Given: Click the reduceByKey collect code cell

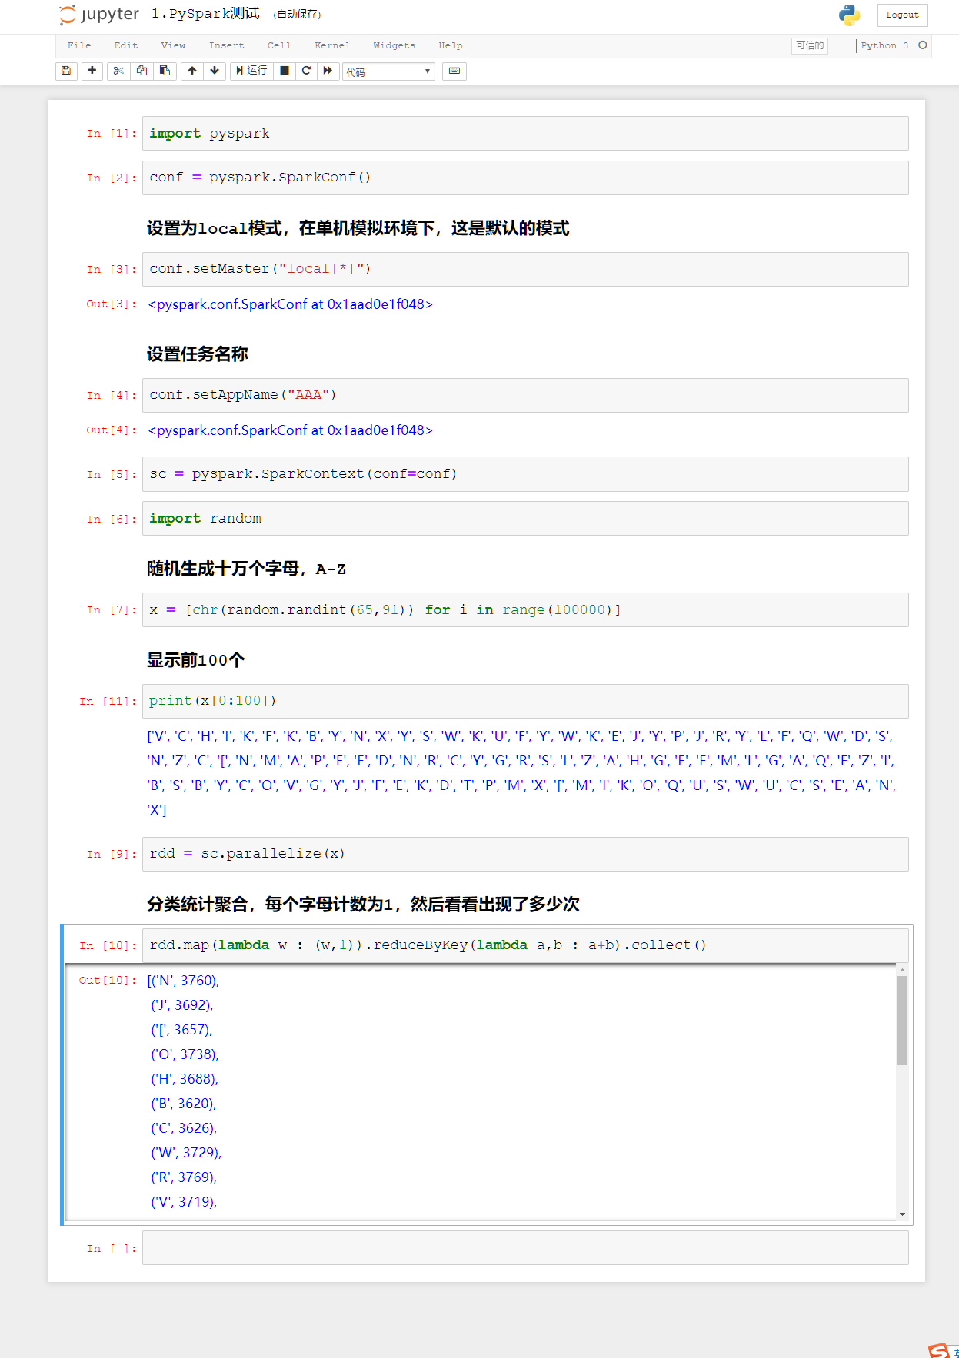Looking at the screenshot, I should (525, 945).
